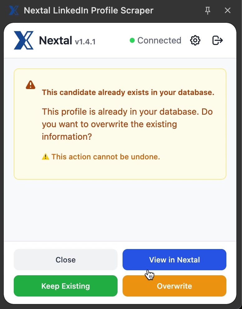Image resolution: width=242 pixels, height=309 pixels.
Task: Click the 'Nextal' brand name text
Action: click(56, 40)
